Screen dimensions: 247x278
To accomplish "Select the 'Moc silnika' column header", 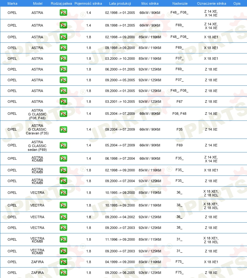I will pos(150,3).
